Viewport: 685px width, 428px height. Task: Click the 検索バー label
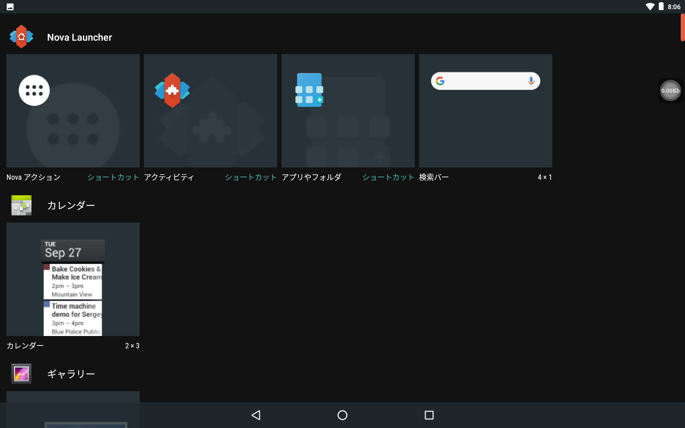coord(434,177)
